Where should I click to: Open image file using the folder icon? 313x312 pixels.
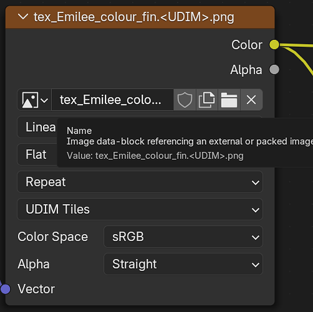pos(229,100)
